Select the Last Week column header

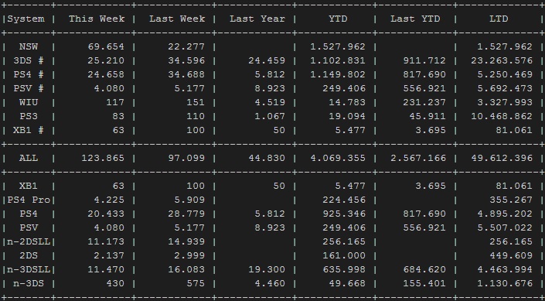pos(177,19)
